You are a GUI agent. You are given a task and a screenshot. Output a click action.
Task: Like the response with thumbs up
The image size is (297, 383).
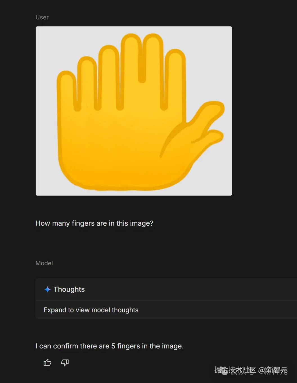(47, 362)
